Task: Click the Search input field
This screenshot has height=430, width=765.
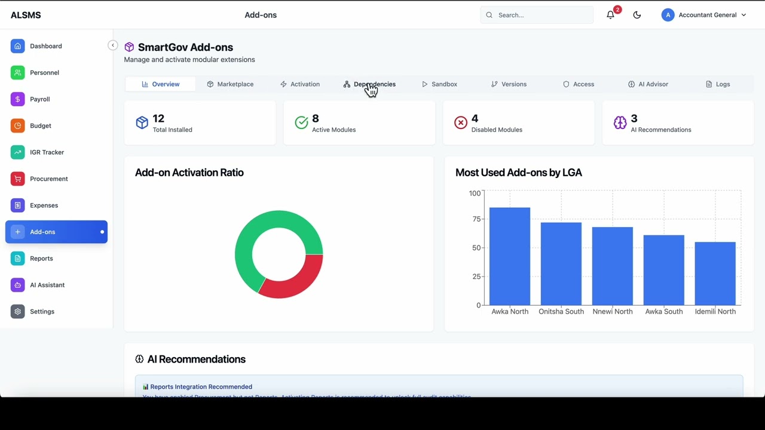Action: coord(537,15)
